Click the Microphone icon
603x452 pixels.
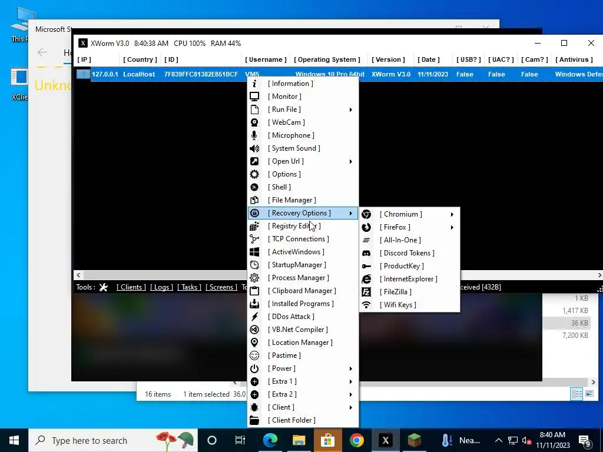click(254, 135)
